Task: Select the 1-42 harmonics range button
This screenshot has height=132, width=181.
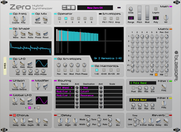Action: click(97, 70)
